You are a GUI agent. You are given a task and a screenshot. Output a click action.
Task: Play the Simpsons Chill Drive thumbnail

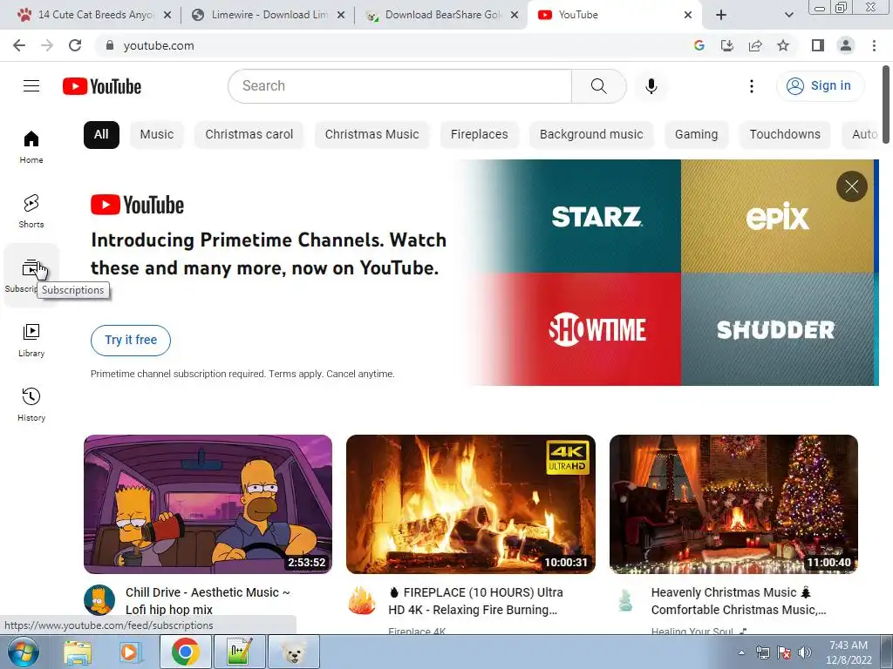pos(208,504)
